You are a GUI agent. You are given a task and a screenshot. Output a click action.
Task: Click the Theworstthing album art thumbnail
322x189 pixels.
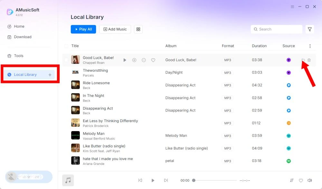75,72
